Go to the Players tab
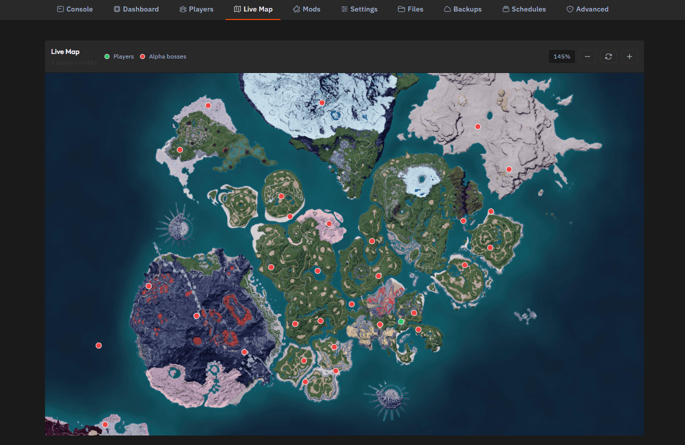Screen dimensions: 685x445 click(196, 9)
